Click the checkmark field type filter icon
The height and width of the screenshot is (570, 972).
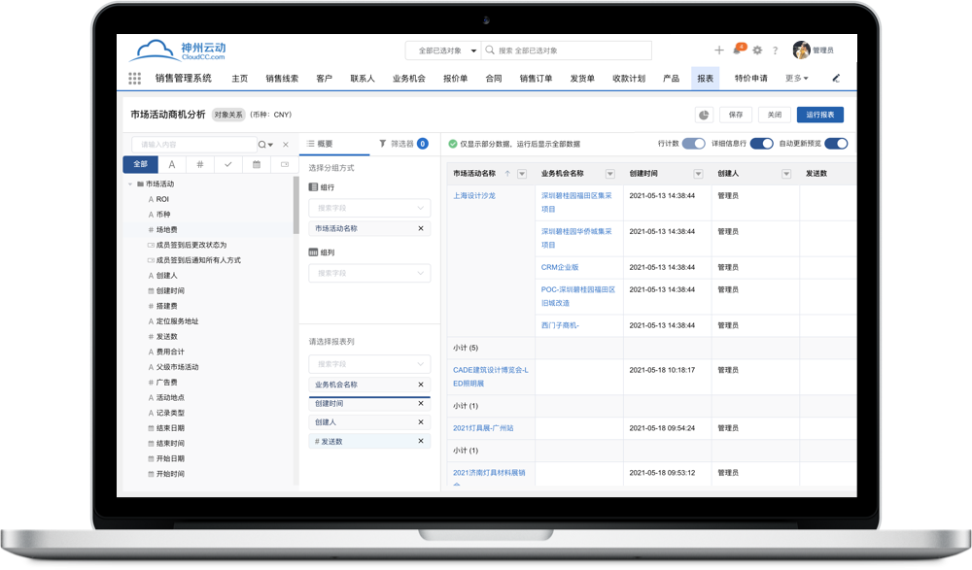(x=227, y=164)
